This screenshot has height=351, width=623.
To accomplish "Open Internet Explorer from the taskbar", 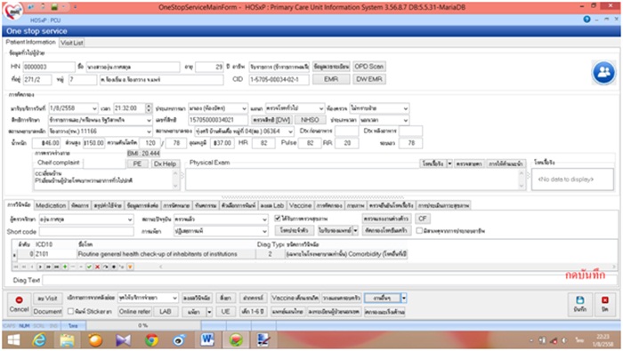I will pos(39,340).
